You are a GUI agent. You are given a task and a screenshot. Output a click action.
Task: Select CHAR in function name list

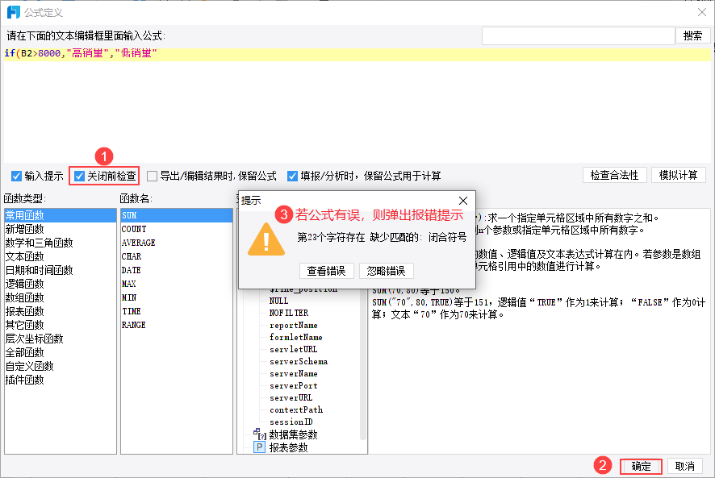177,256
